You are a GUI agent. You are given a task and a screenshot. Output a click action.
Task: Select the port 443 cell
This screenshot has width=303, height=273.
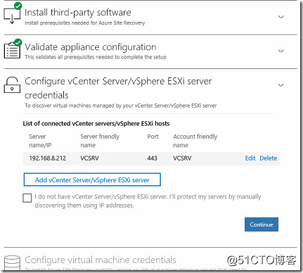[x=153, y=158]
